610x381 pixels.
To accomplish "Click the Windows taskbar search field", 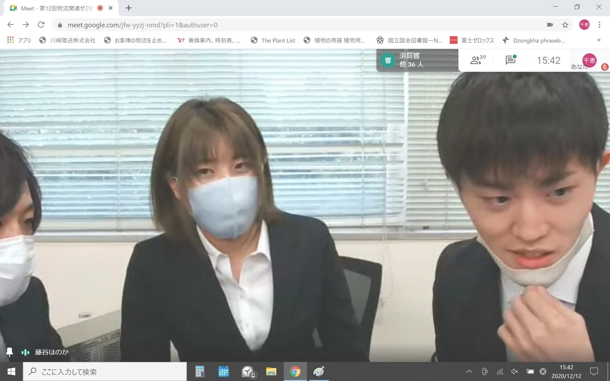I will pyautogui.click(x=105, y=371).
